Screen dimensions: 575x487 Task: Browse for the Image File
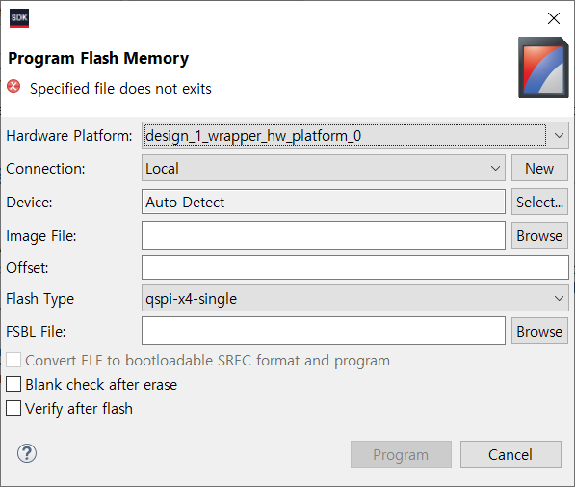pyautogui.click(x=539, y=235)
